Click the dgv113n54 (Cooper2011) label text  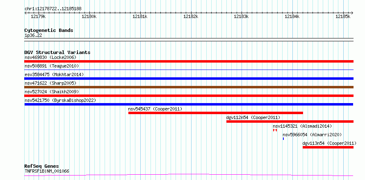click(x=329, y=143)
